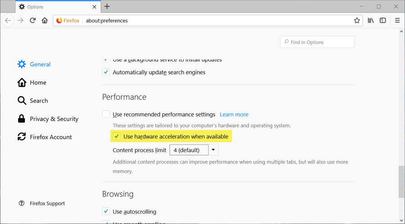Open the hamburger application menu
405x224 pixels.
[397, 21]
